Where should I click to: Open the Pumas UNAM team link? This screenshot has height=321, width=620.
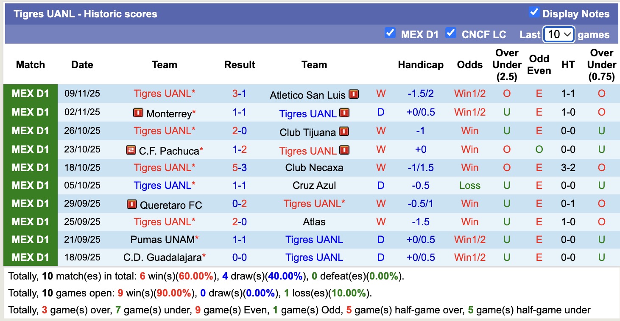tap(162, 240)
